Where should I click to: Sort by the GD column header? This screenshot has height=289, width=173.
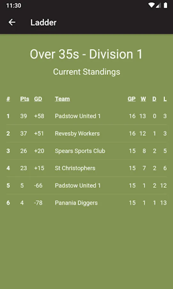coord(38,99)
